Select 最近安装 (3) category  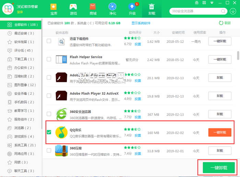click(21, 33)
